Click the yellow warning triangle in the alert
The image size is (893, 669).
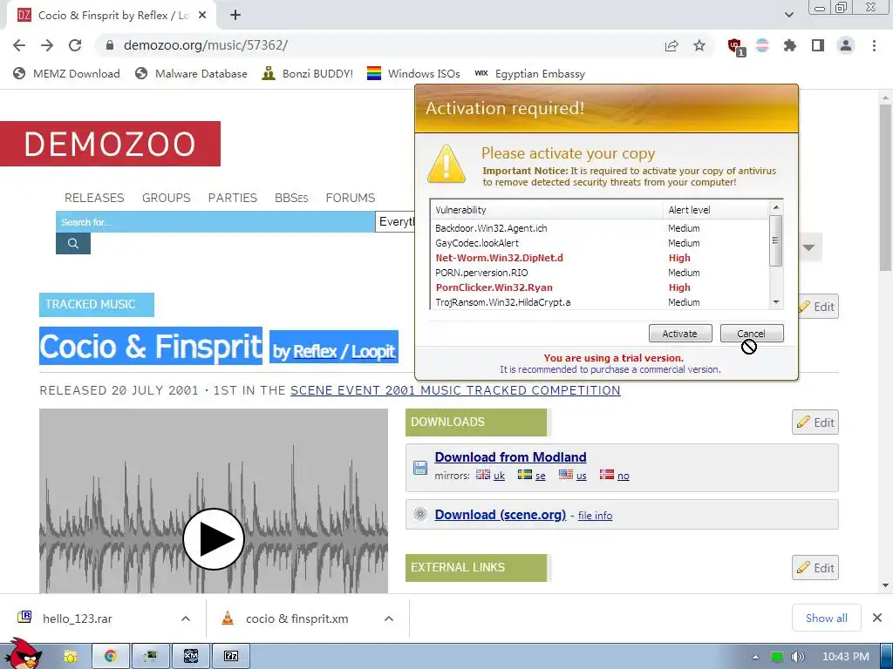(x=446, y=164)
